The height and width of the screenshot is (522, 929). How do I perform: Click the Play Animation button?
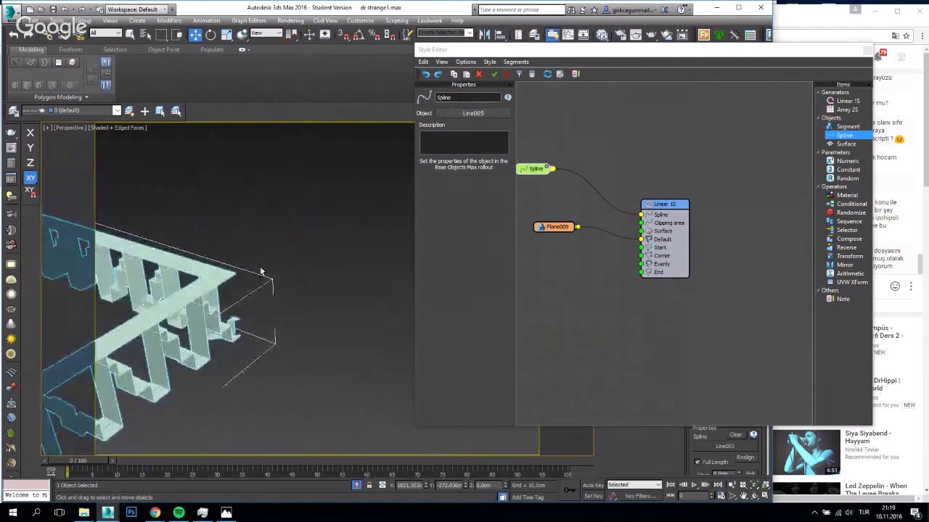695,485
